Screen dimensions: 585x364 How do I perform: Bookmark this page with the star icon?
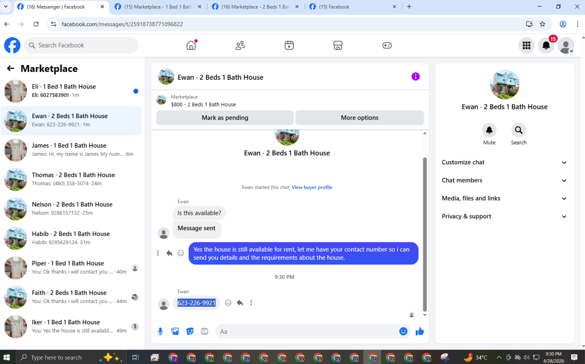542,24
